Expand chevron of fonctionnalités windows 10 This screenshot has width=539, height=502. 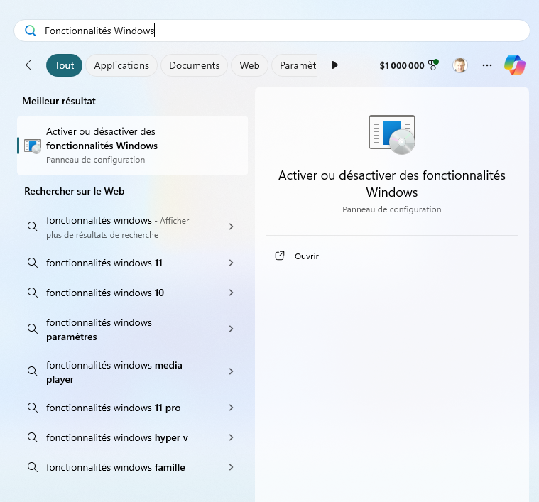click(232, 293)
